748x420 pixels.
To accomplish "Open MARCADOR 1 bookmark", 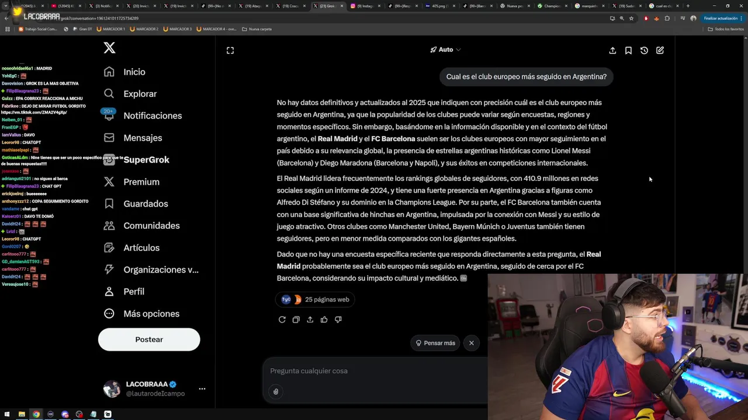I will point(110,29).
